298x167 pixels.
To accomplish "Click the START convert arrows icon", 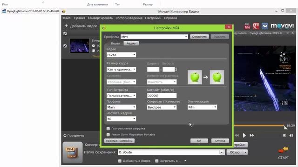I will [x=284, y=150].
